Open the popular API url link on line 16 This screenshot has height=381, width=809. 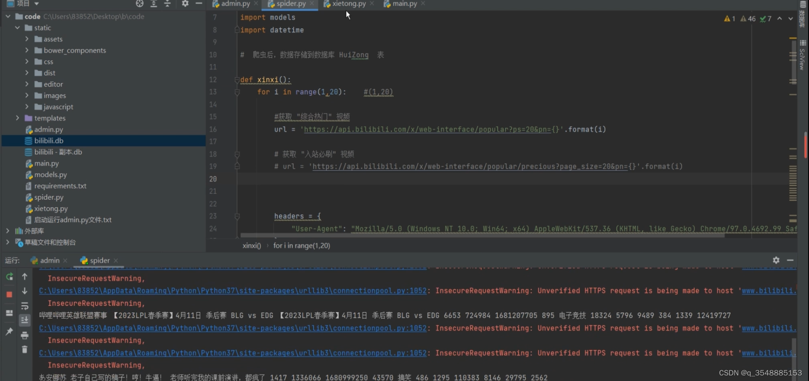(427, 130)
